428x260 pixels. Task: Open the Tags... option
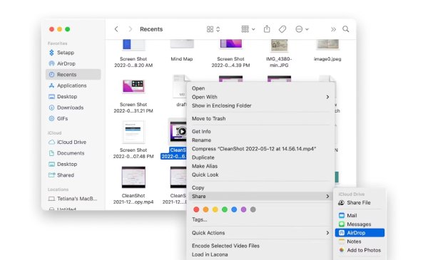[200, 219]
